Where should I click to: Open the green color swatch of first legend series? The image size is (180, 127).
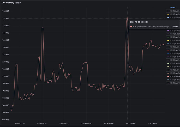[x=168, y=11]
